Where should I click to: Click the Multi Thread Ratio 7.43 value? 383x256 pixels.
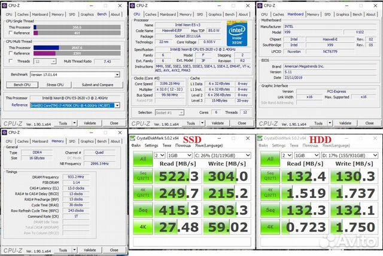(x=107, y=62)
